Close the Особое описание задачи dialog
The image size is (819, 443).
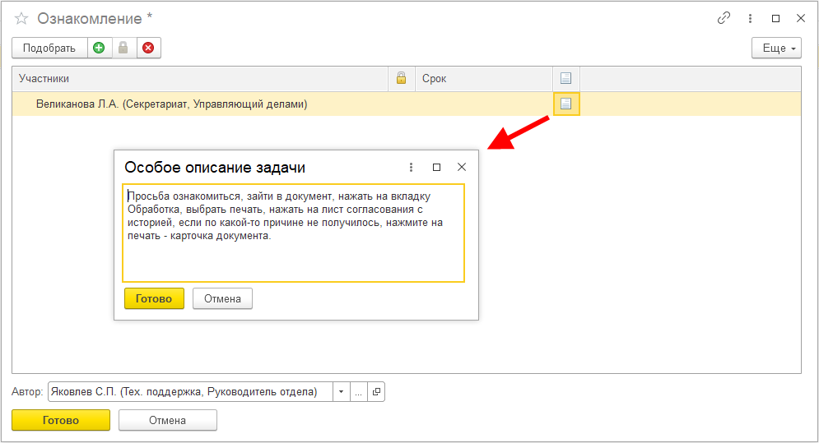(462, 167)
